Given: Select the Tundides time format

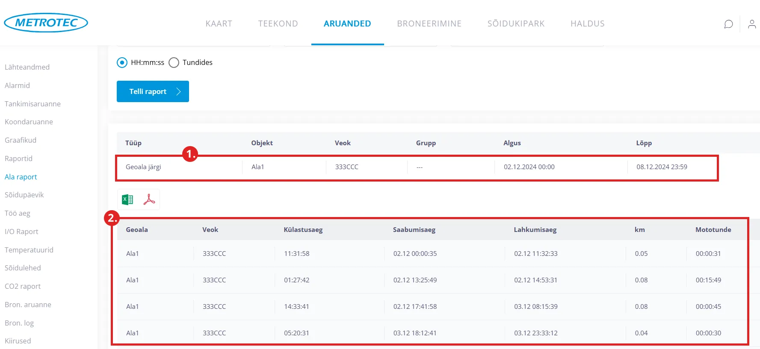Looking at the screenshot, I should (174, 63).
